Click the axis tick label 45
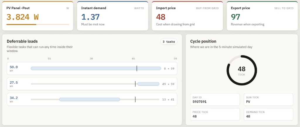Image resolution: width=300 pixels, height=127 pixels. pyautogui.click(x=133, y=59)
